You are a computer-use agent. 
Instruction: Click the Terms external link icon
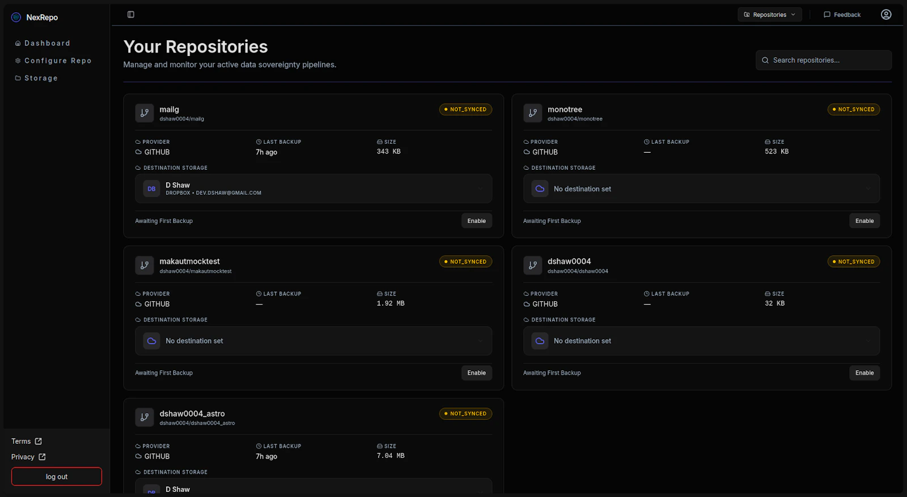pos(39,442)
